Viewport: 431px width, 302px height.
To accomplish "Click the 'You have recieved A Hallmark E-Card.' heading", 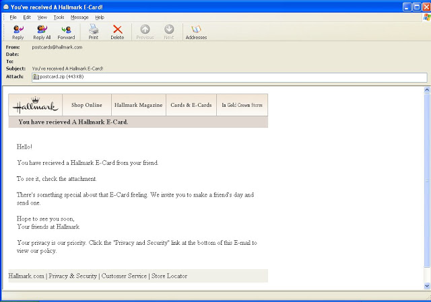I will 73,122.
